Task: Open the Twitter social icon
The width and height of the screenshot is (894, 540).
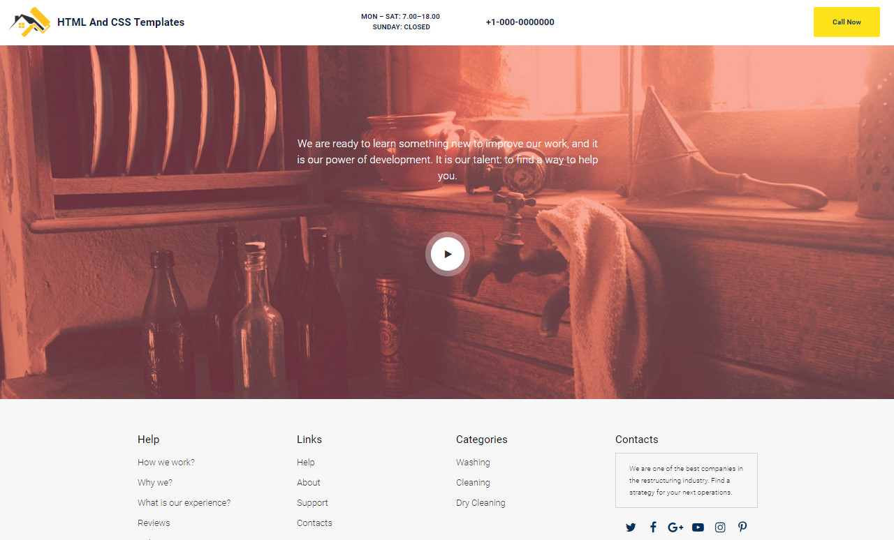Action: pyautogui.click(x=631, y=527)
